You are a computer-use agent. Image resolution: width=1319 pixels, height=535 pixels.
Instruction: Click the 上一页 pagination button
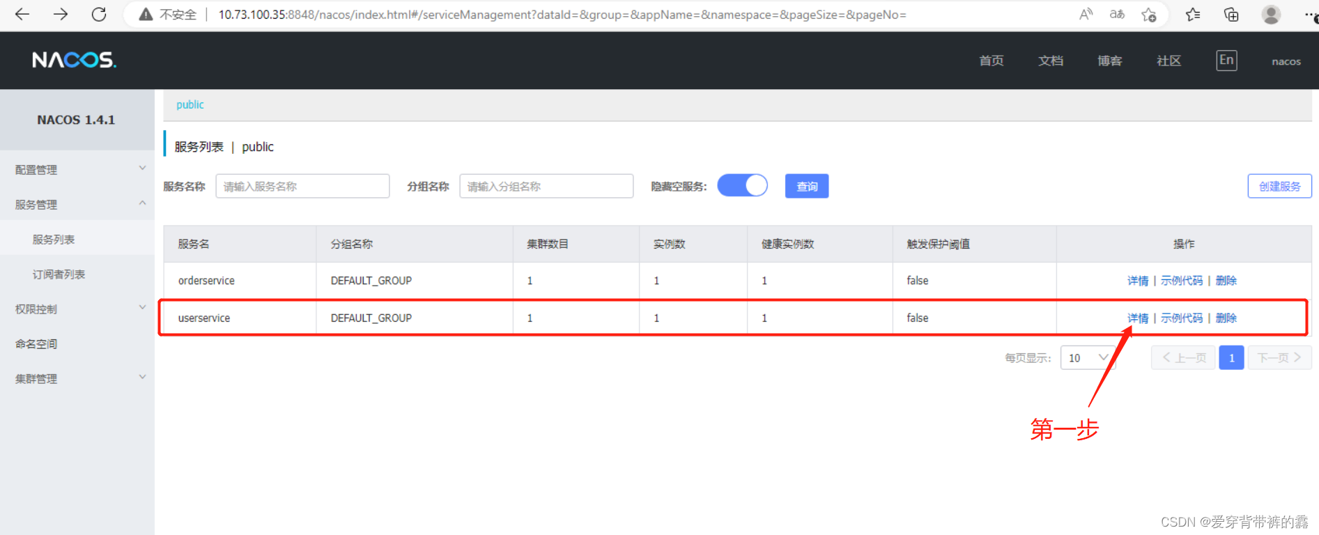[1183, 357]
